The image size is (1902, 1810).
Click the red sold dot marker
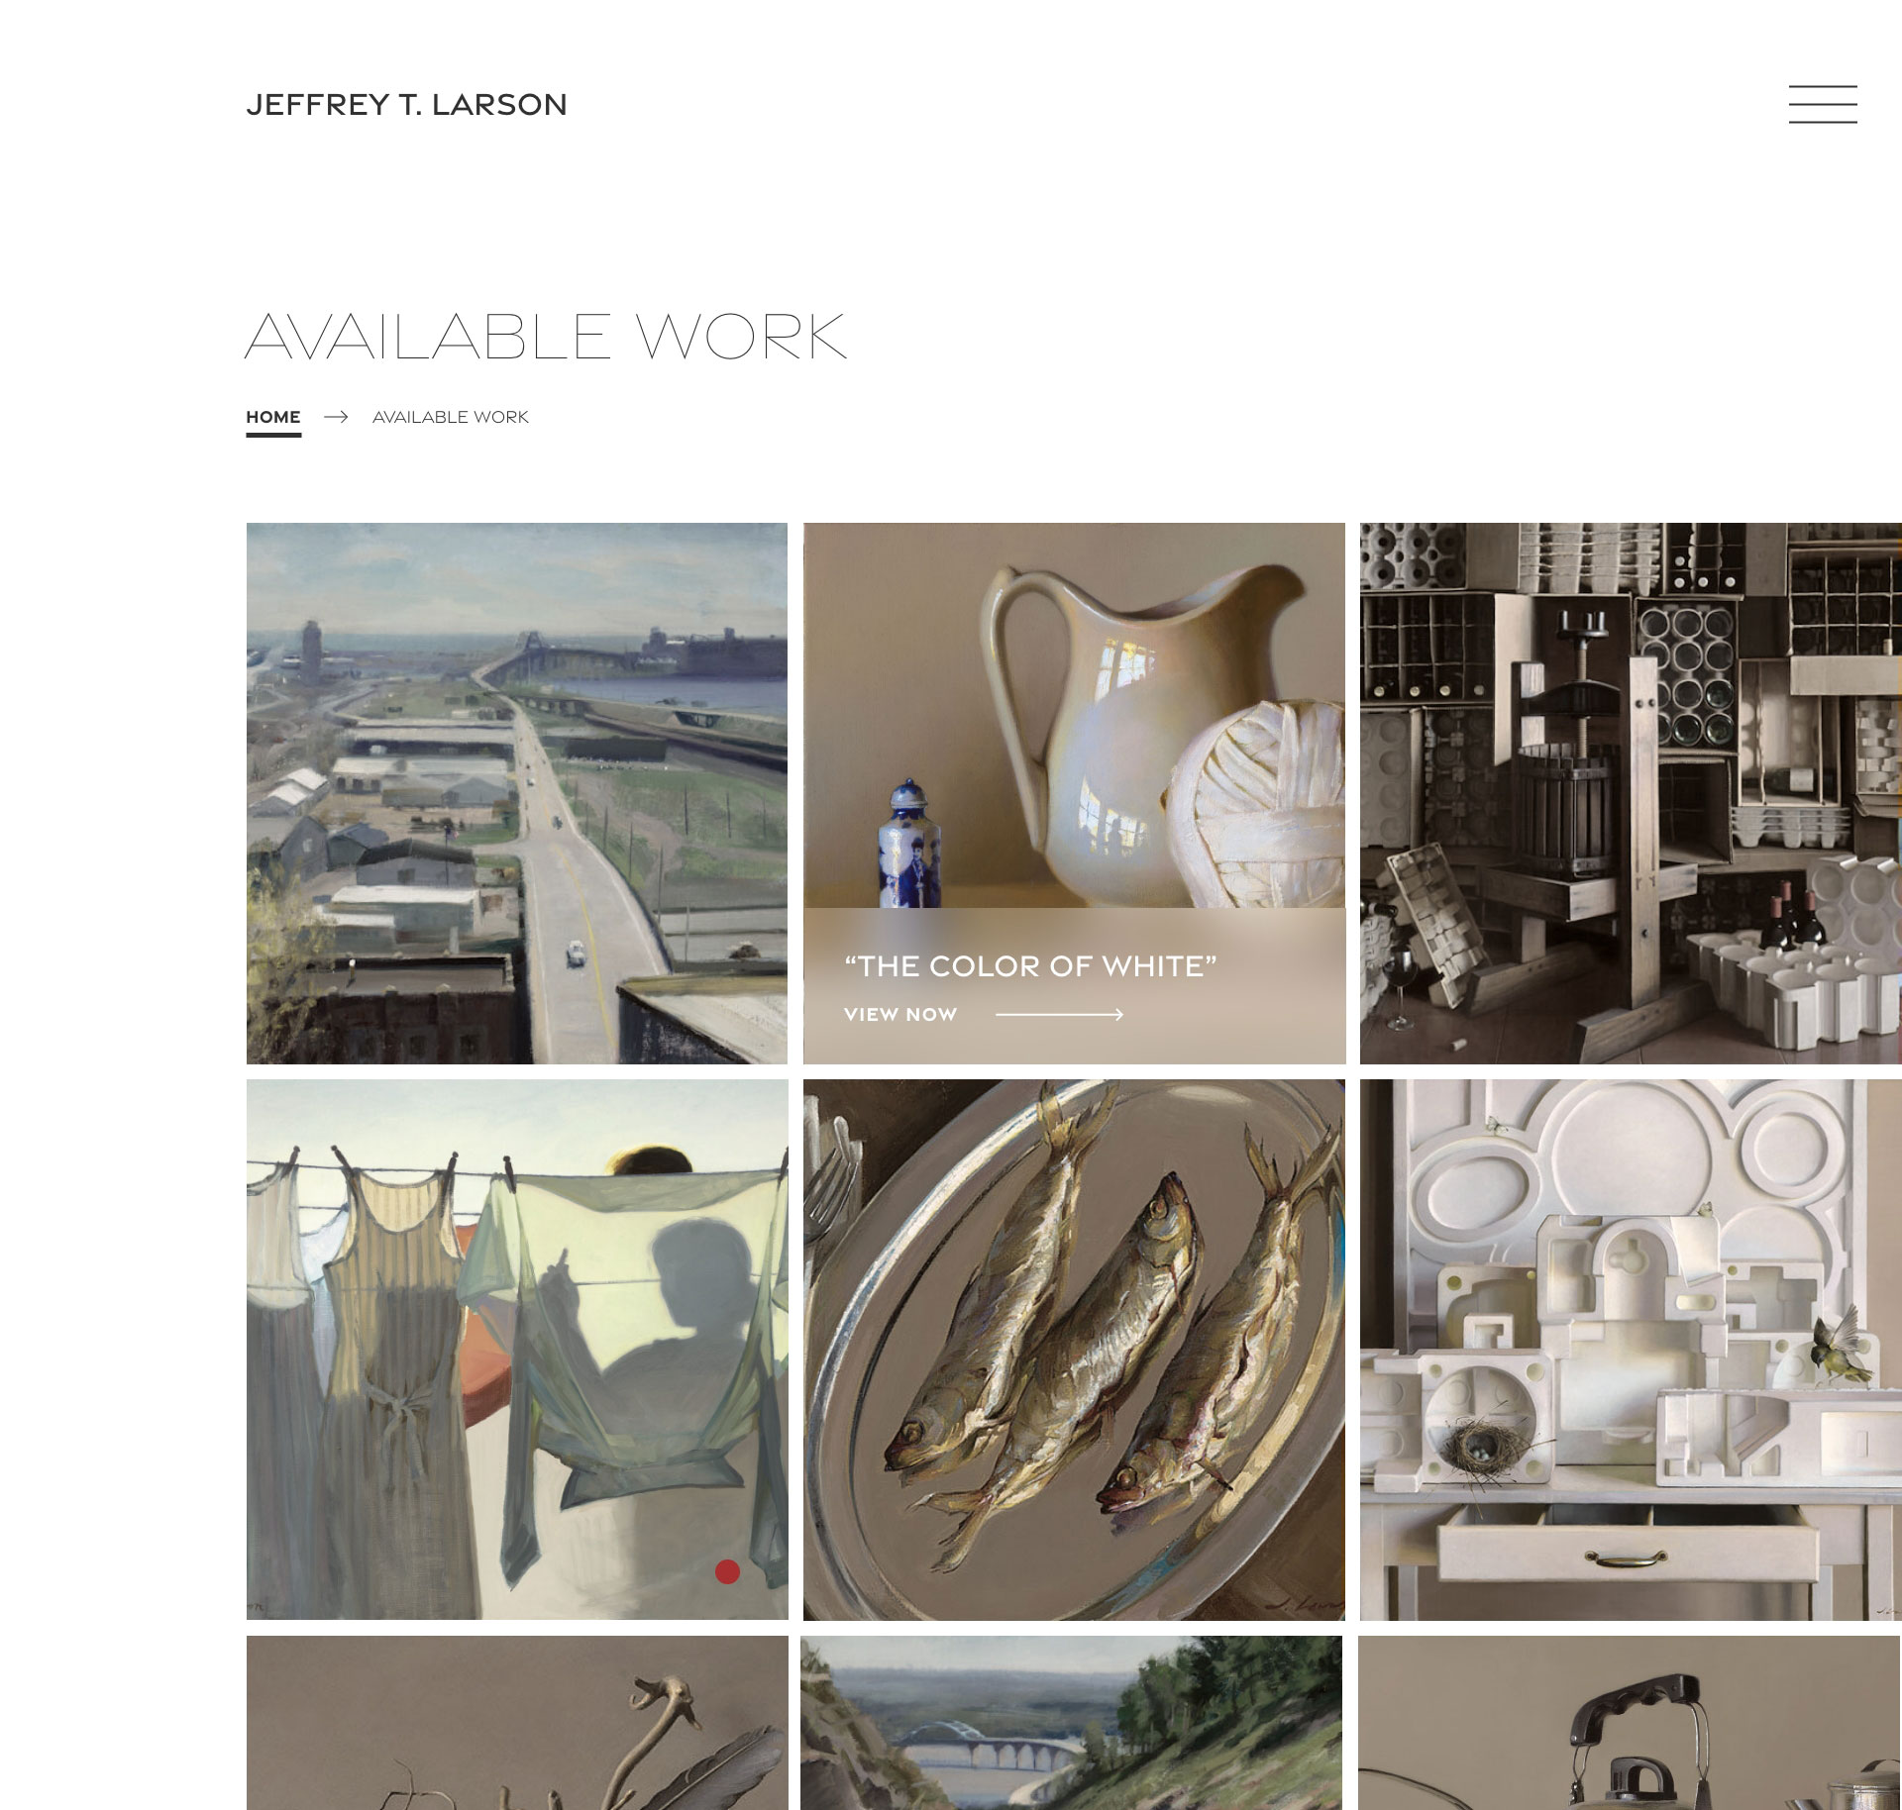727,1571
